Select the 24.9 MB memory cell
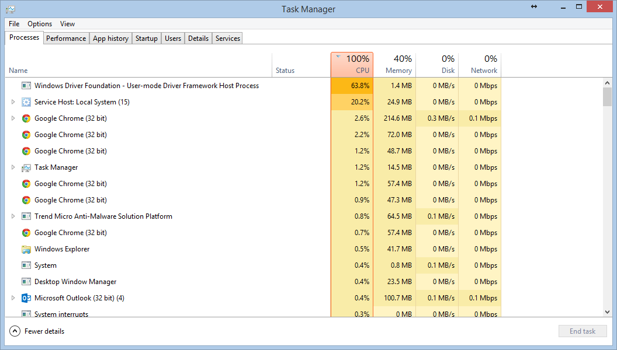The image size is (617, 350). tap(394, 102)
